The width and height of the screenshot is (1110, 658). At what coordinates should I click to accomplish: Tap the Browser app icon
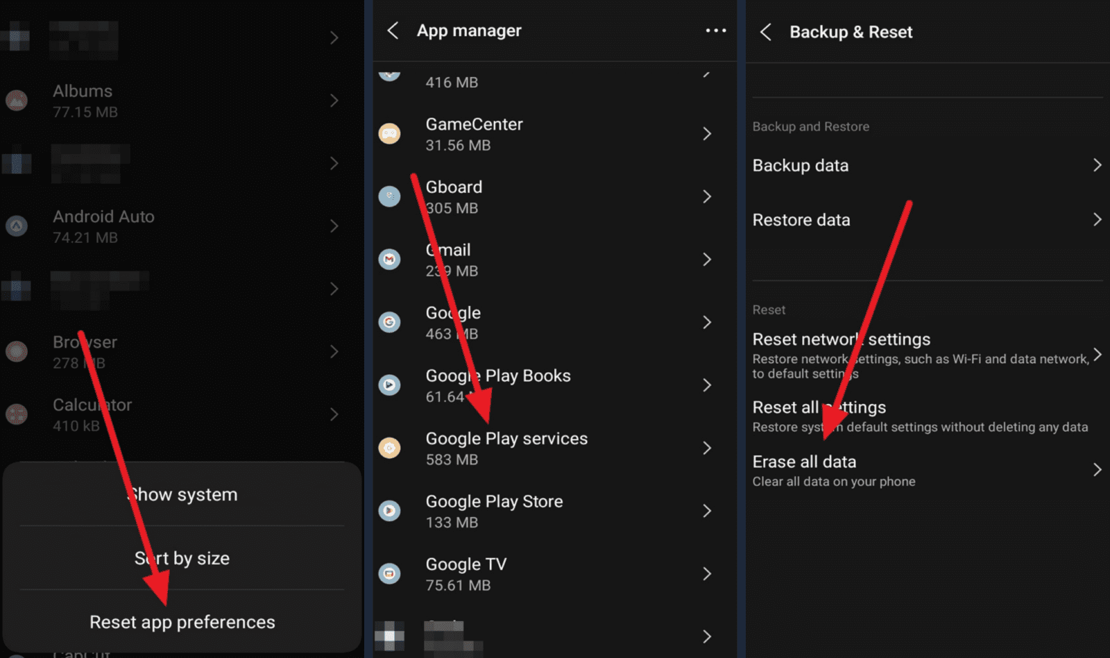tap(17, 351)
